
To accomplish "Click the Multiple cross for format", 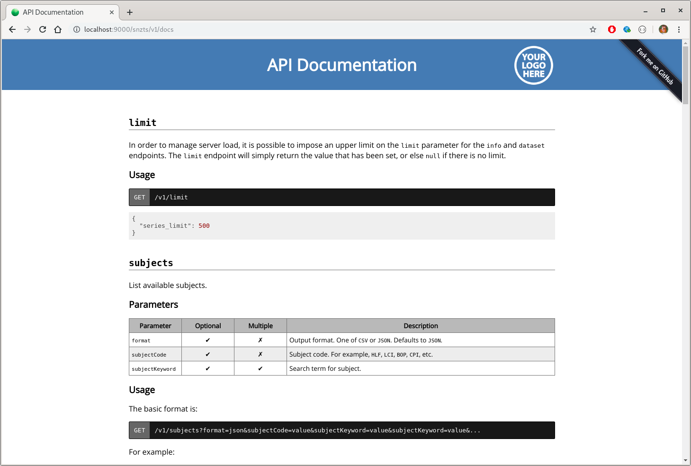I will coord(260,340).
